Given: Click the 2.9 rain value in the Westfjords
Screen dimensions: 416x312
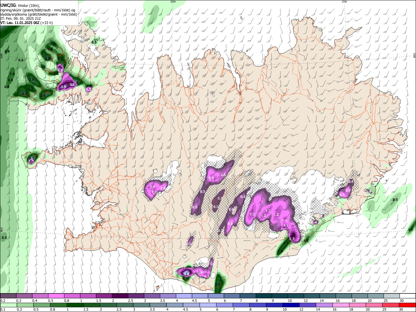Looking at the screenshot, I should (x=47, y=58).
